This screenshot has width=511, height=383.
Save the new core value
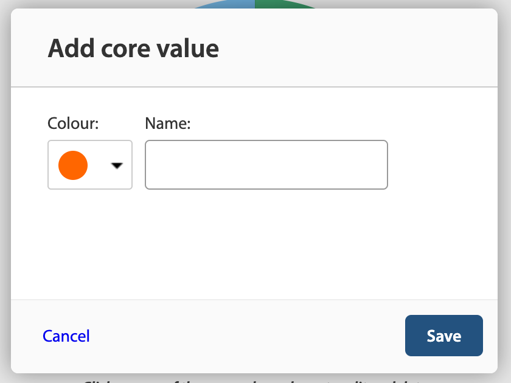[x=444, y=336]
